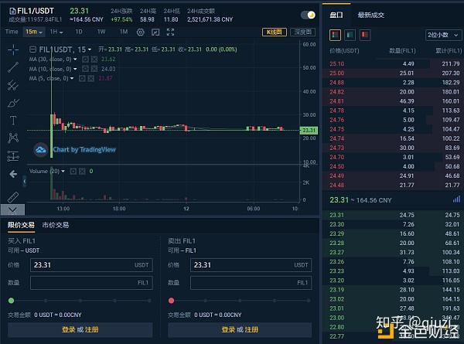
Task: Switch to 限价交易 limit order tab
Action: (21, 225)
